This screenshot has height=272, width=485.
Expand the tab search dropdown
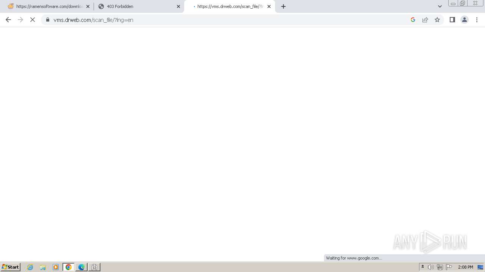tap(440, 6)
